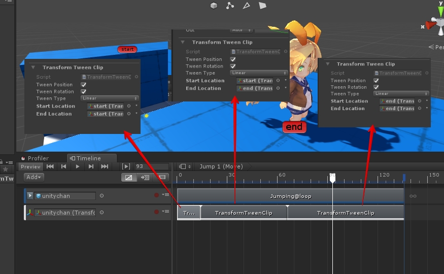Toggle Tween Rotation in start-to-end clip panel
Image resolution: width=444 pixels, height=274 pixels.
233,66
